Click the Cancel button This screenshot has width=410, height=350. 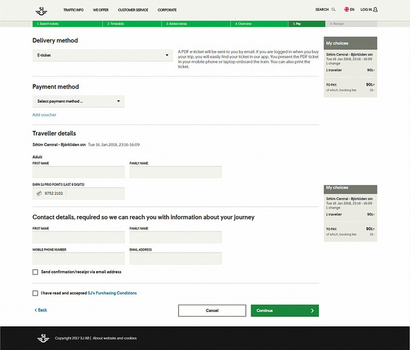click(212, 310)
